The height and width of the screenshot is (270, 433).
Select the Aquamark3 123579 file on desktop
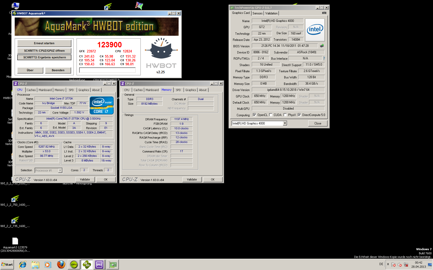tap(15, 244)
